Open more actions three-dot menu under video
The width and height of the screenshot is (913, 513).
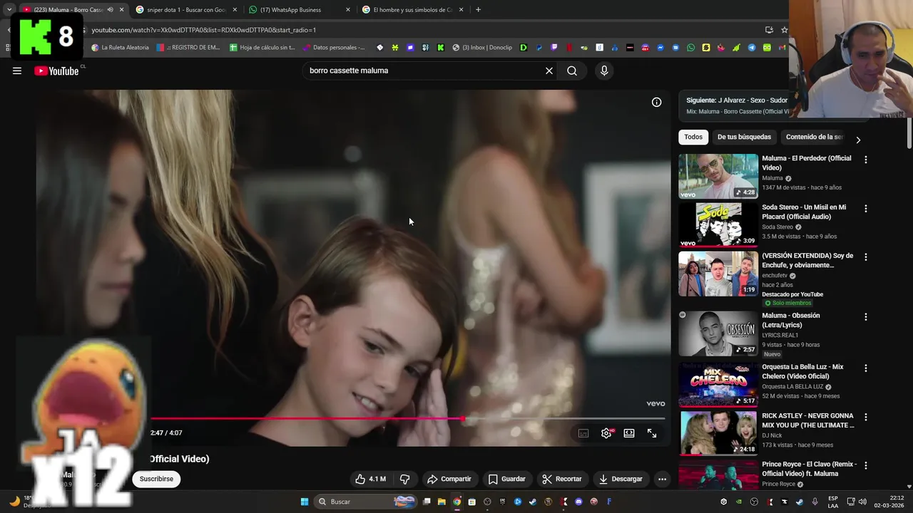tap(662, 479)
